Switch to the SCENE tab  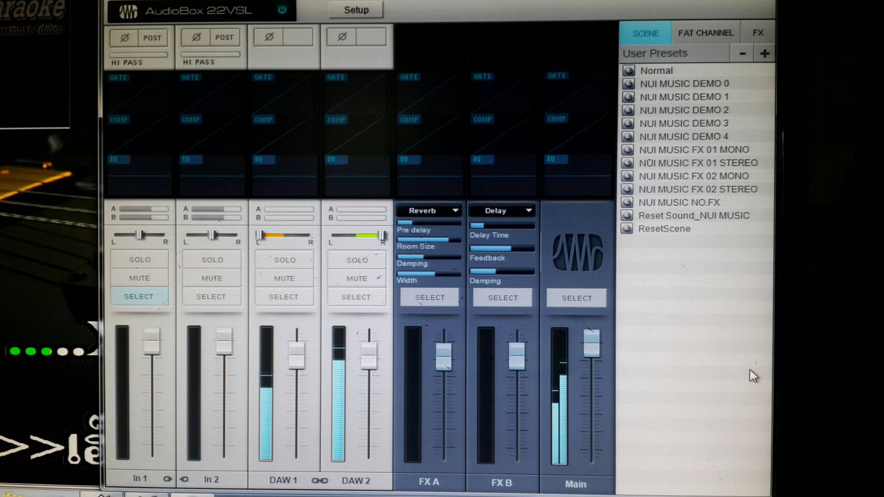646,33
